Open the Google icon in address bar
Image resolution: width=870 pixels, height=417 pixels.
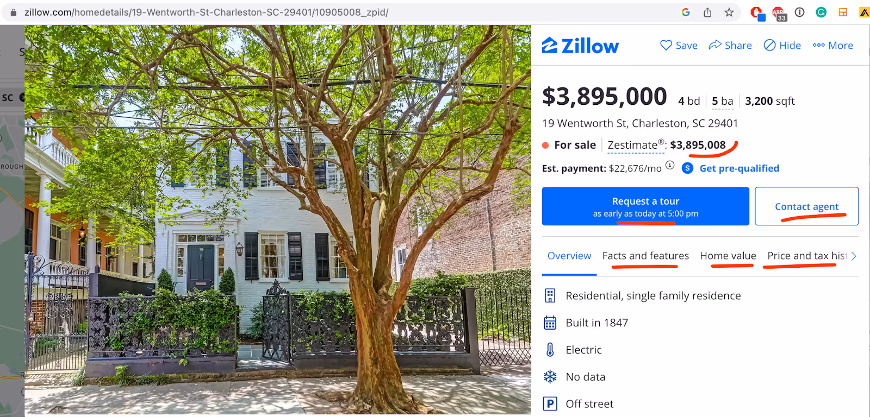(x=686, y=12)
